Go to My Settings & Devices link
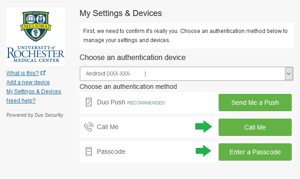Screen dimensions: 300x179 [x=34, y=92]
